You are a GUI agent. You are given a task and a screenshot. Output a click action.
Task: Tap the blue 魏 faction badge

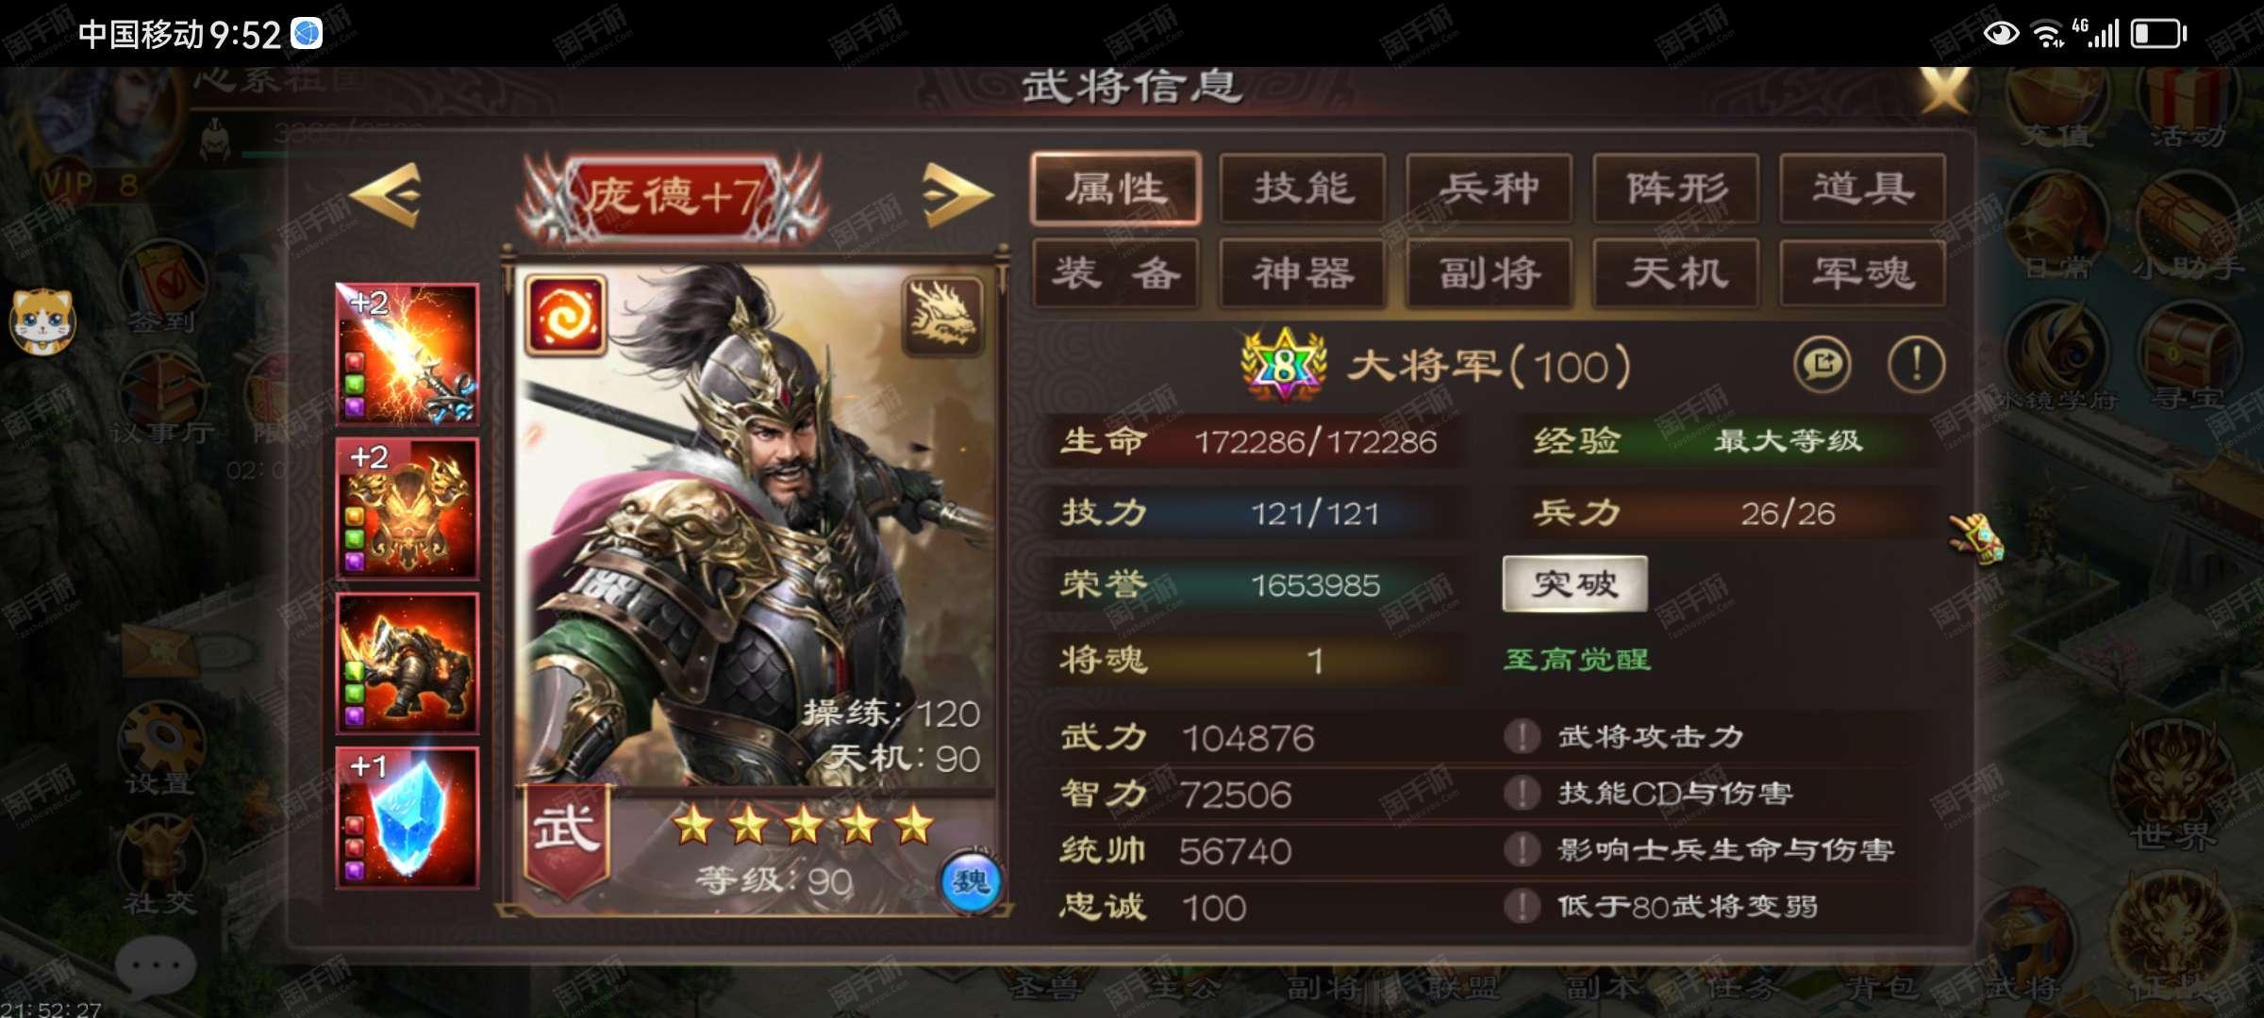coord(971,882)
